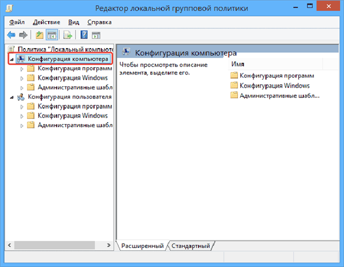344x267 pixels.
Task: Select Конфигурация Windows label under Конфигурация пользователя
Action: (73, 116)
